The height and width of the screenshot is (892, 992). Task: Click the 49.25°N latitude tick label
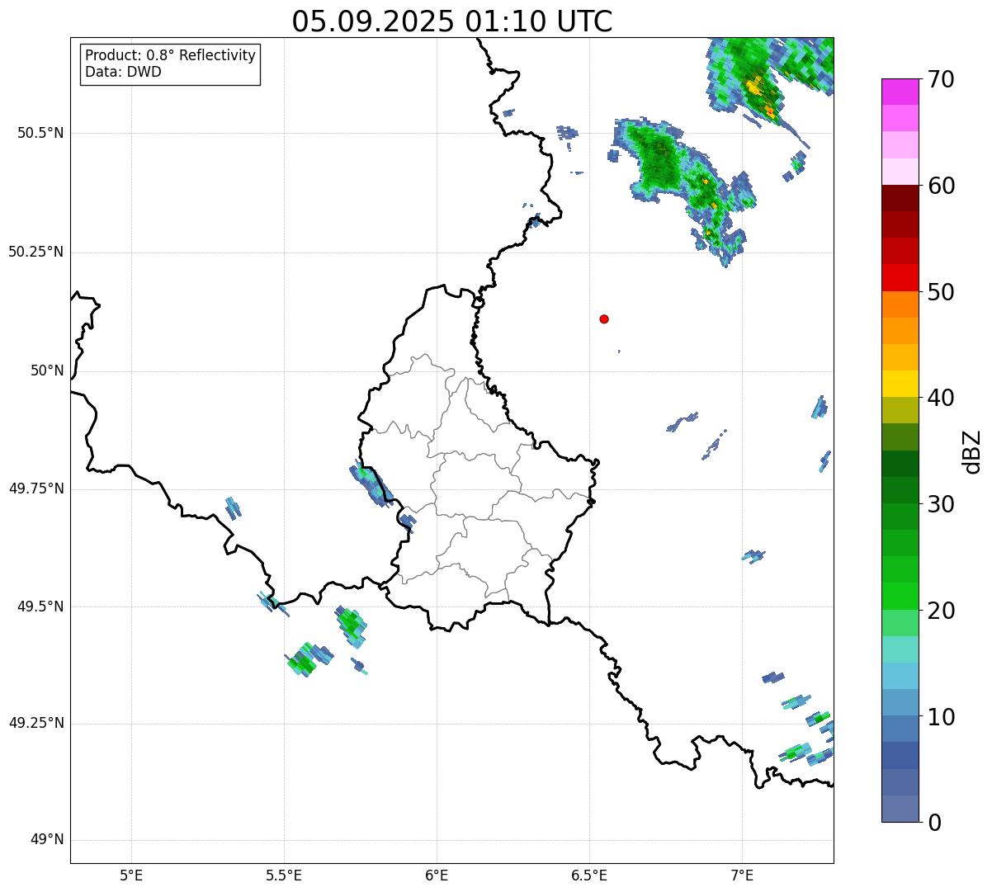pos(35,723)
